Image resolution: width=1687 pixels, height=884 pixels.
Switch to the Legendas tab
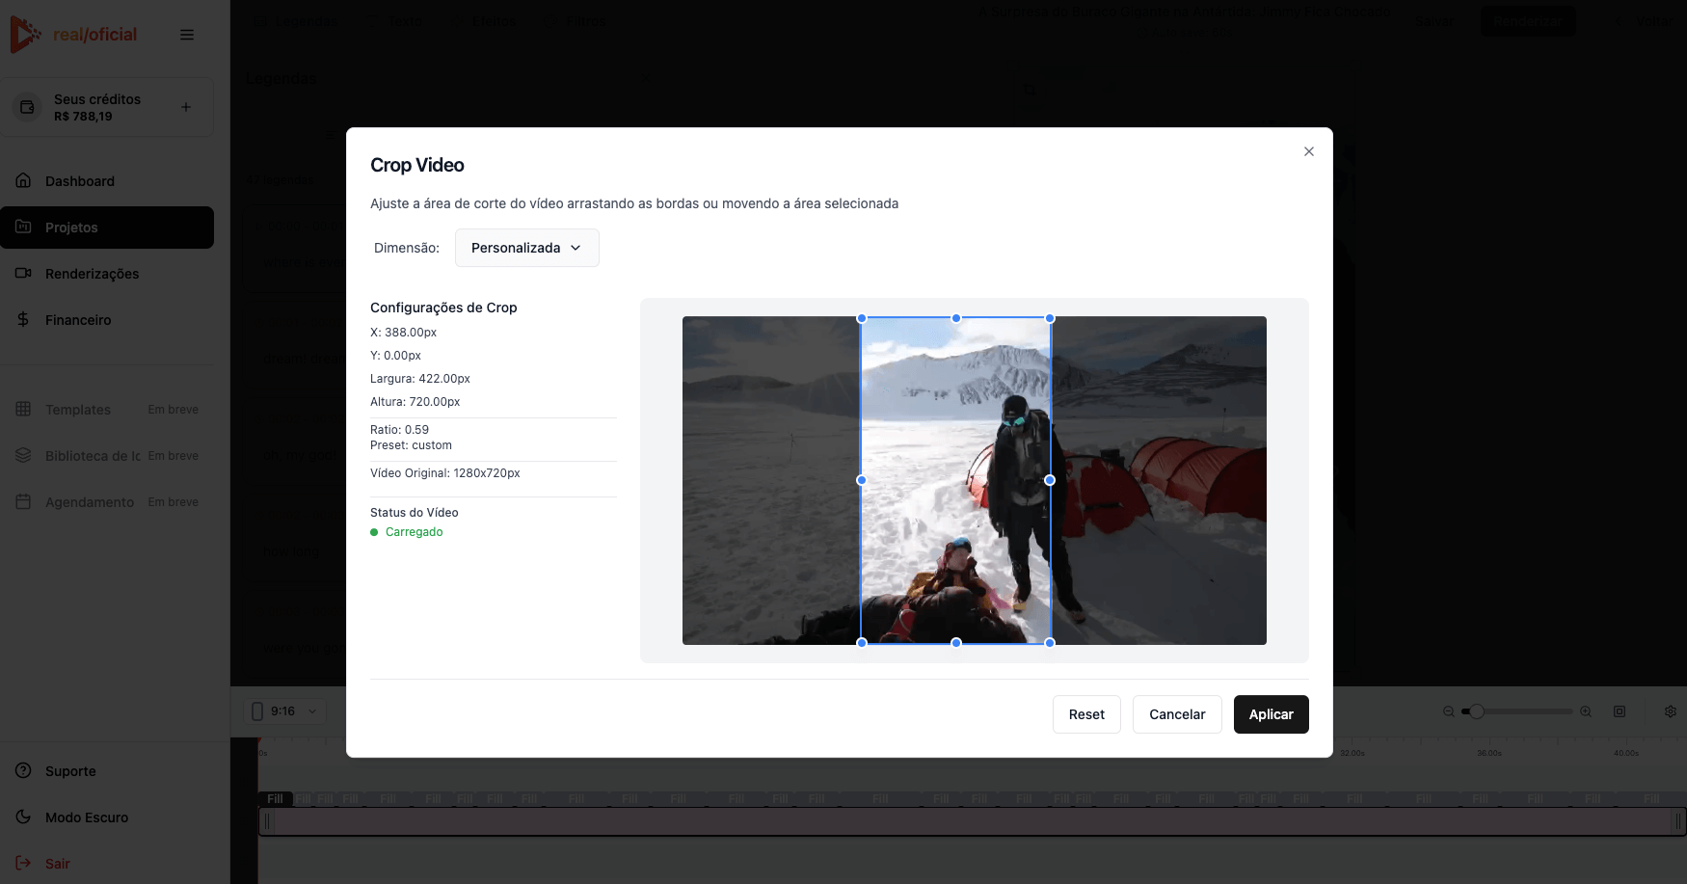[297, 21]
